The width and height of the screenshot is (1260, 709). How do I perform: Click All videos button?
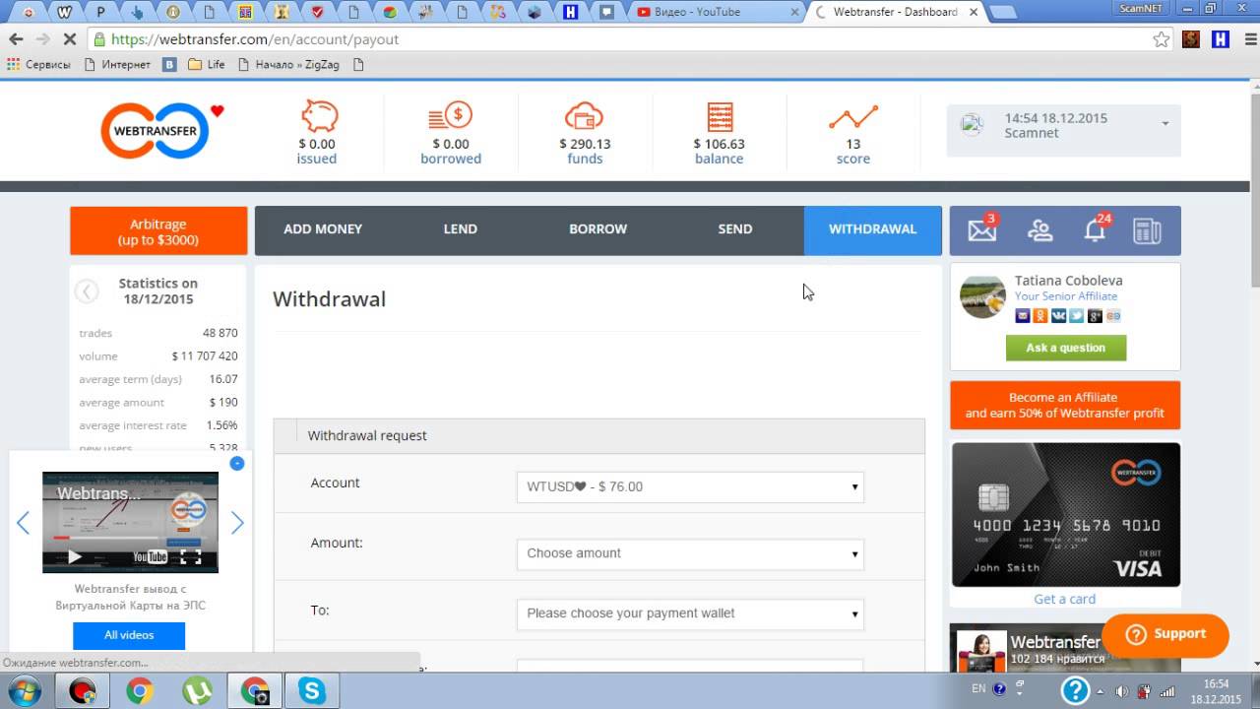click(x=129, y=635)
